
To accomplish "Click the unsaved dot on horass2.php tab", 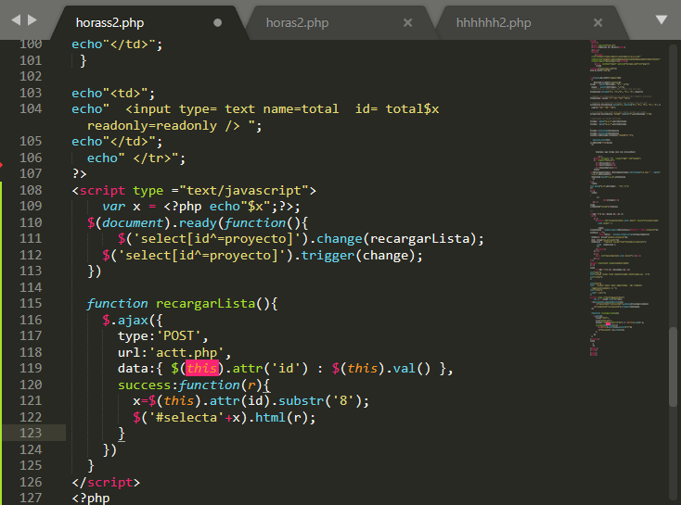I will (x=218, y=22).
